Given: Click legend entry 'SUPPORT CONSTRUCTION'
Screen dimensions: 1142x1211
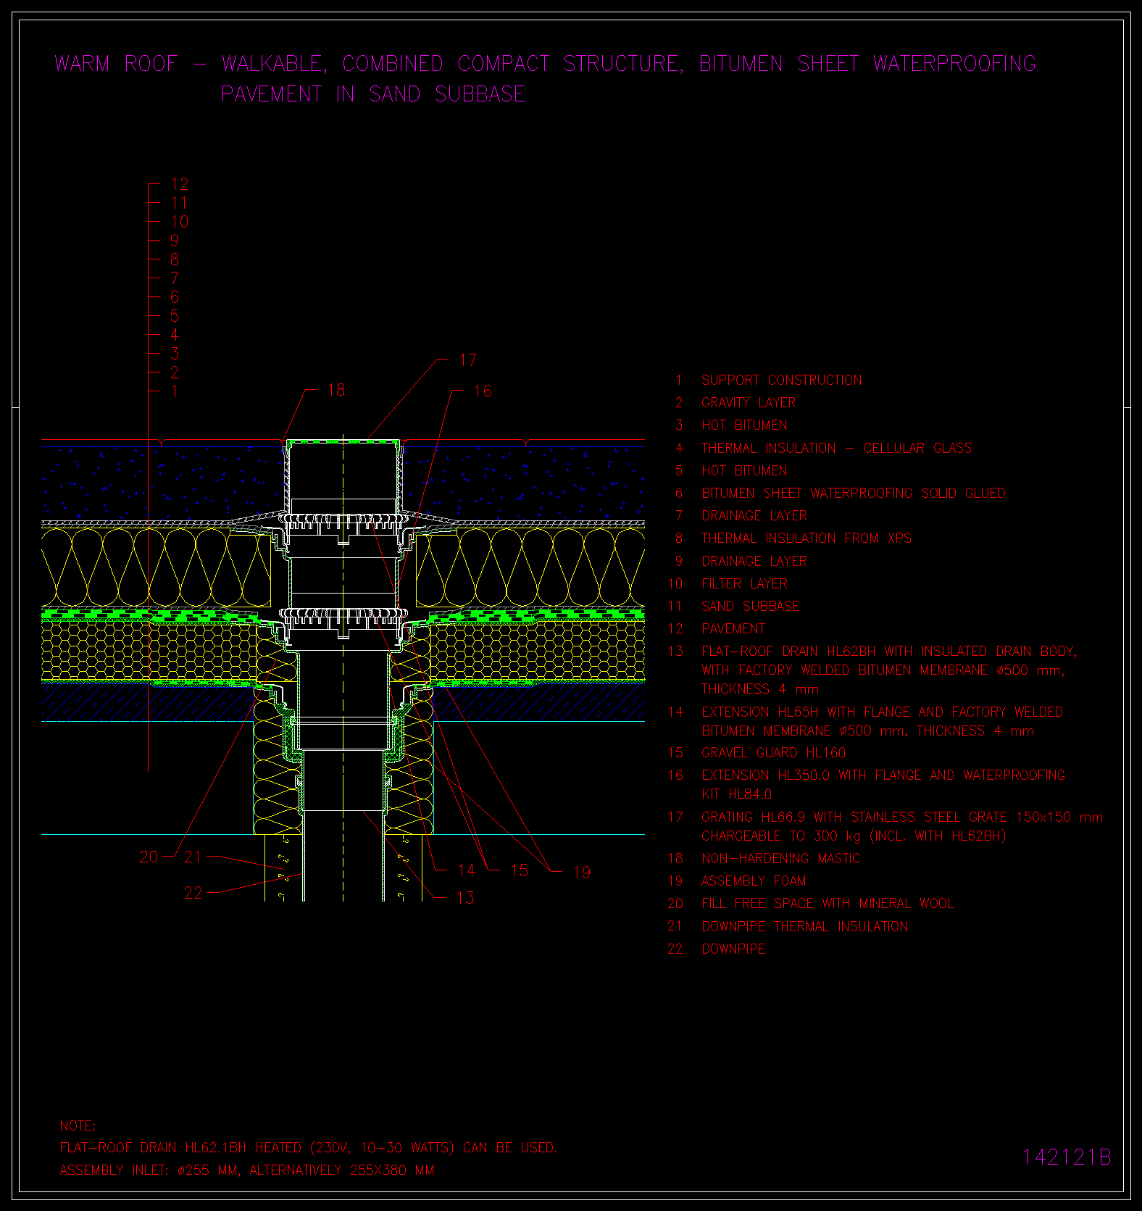Looking at the screenshot, I should (781, 380).
